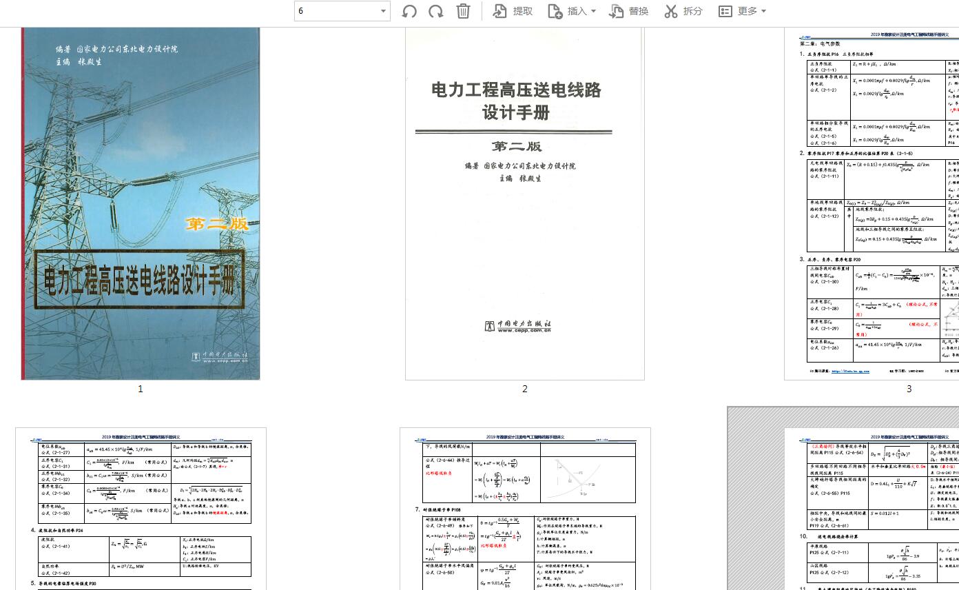This screenshot has height=590, width=959.
Task: Select the highlighted page 6 thumbnail
Action: (872, 509)
